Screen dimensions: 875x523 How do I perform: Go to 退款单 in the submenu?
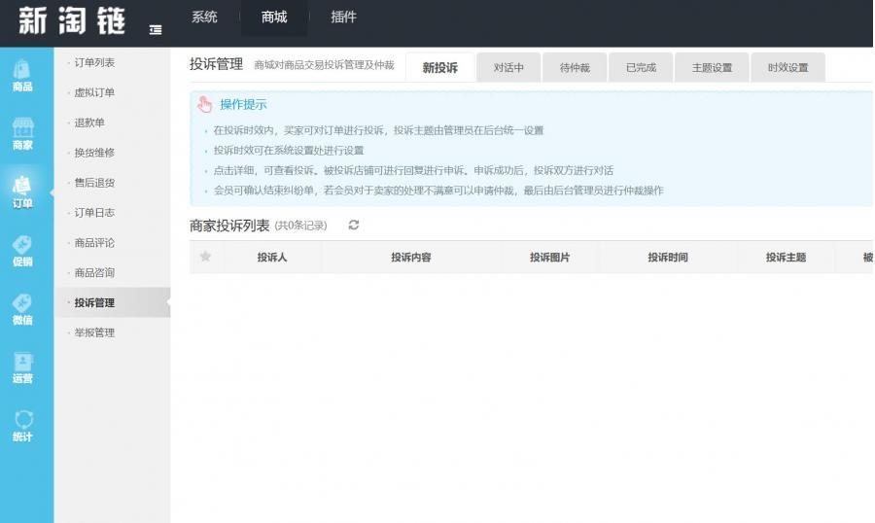[89, 123]
